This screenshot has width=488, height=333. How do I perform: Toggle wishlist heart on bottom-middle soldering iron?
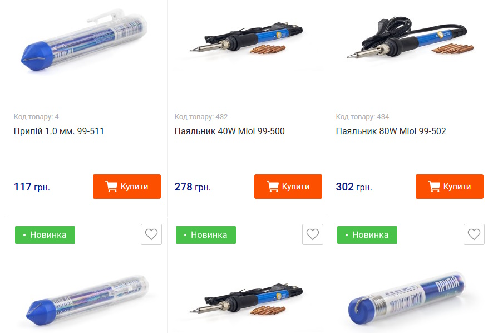click(x=313, y=234)
